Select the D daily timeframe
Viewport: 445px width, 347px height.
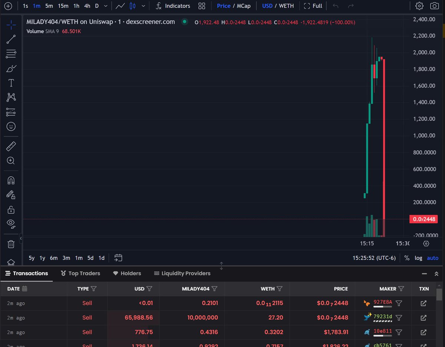(x=97, y=6)
